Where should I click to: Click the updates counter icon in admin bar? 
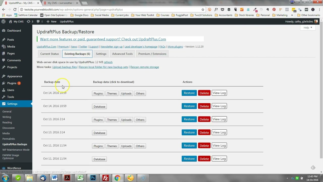coord(30,21)
